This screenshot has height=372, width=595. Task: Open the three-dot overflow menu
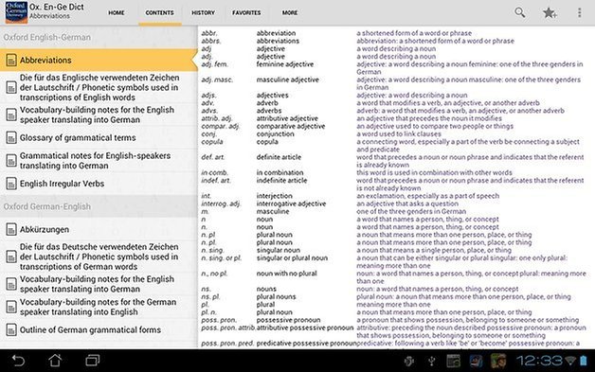(x=579, y=12)
